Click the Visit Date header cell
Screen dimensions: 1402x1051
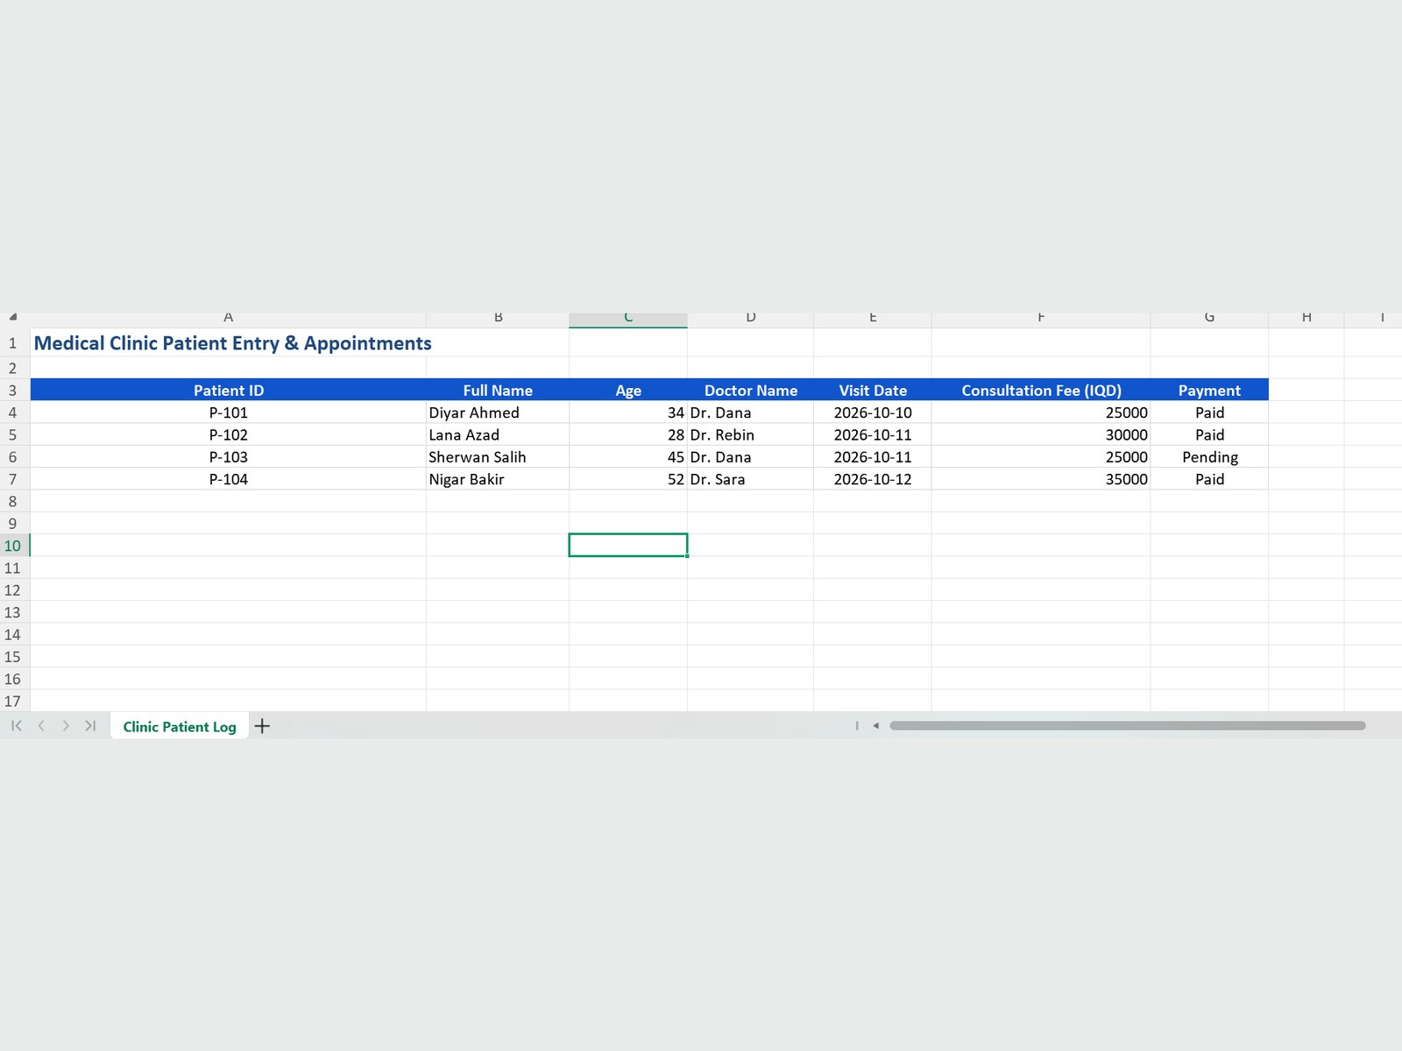click(873, 391)
